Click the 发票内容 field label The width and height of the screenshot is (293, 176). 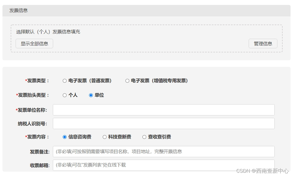[37, 137]
